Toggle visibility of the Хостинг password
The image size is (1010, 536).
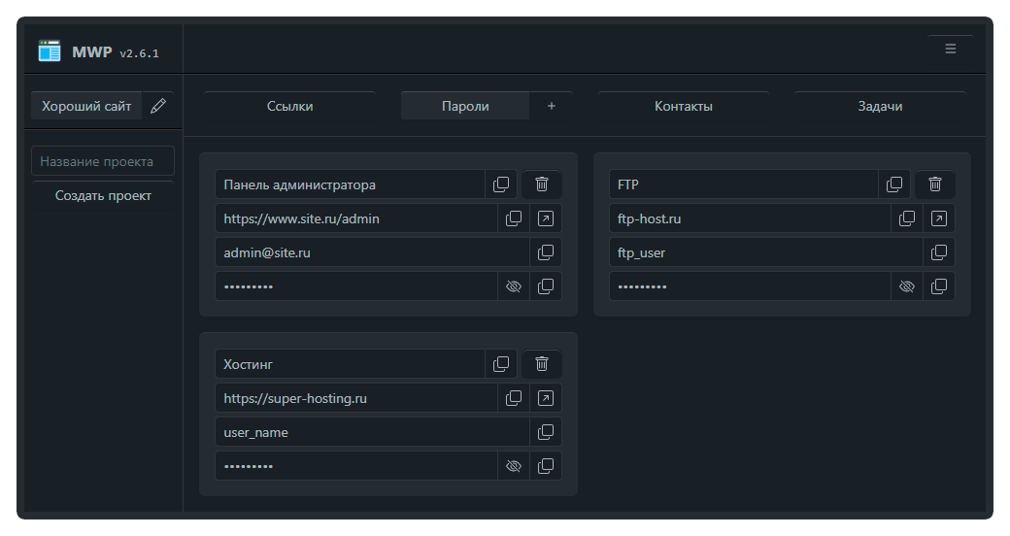pyautogui.click(x=514, y=466)
